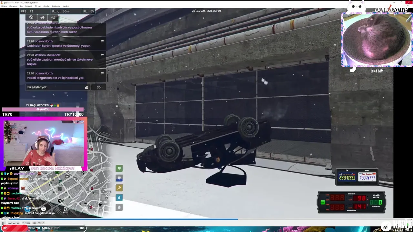Screen dimensions: 413x232
Task: Click the green power button on radar
Action: click(x=323, y=202)
